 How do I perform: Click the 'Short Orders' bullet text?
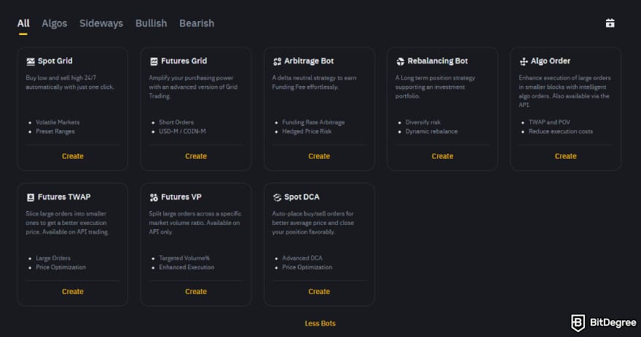[x=176, y=122]
